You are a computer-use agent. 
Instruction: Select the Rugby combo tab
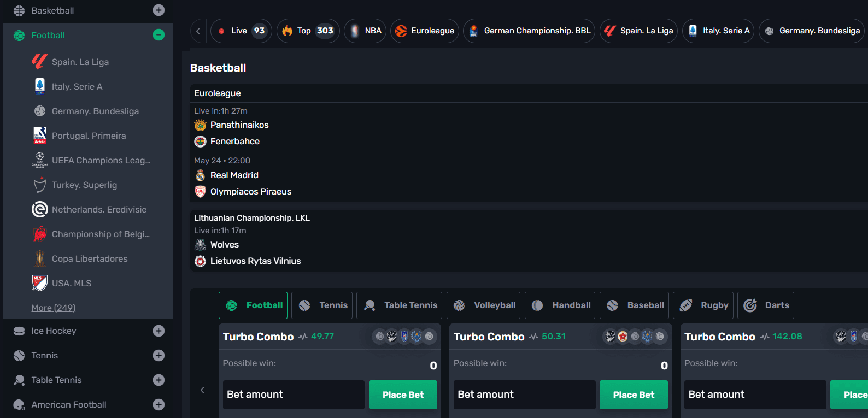tap(703, 305)
